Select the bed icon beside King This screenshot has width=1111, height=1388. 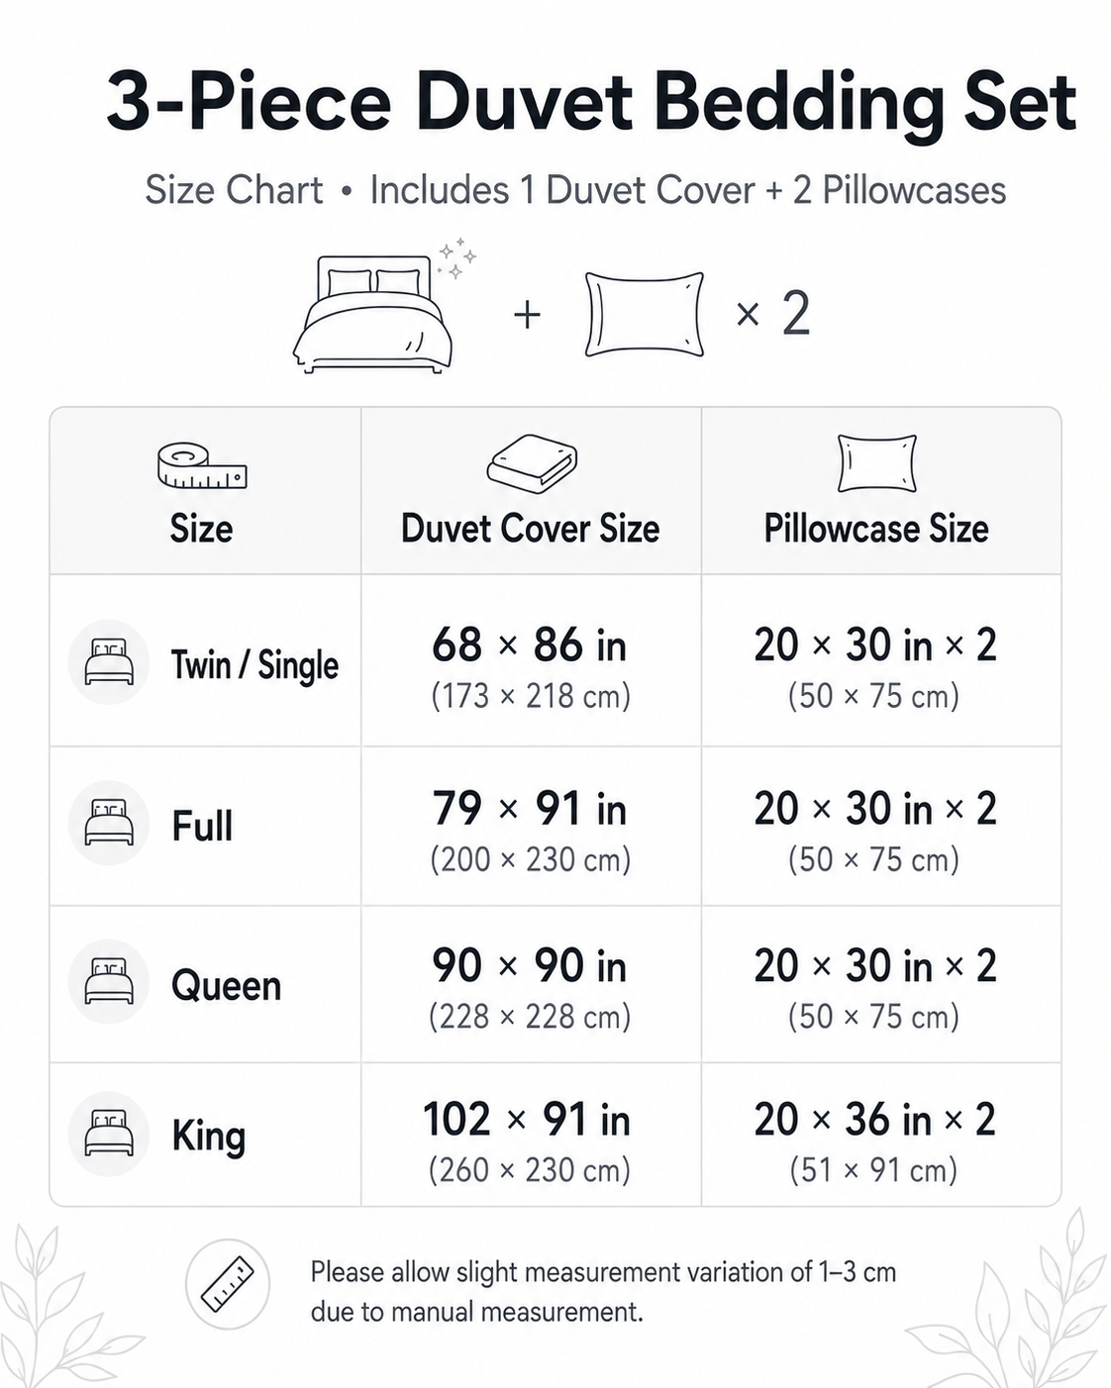tap(109, 1134)
